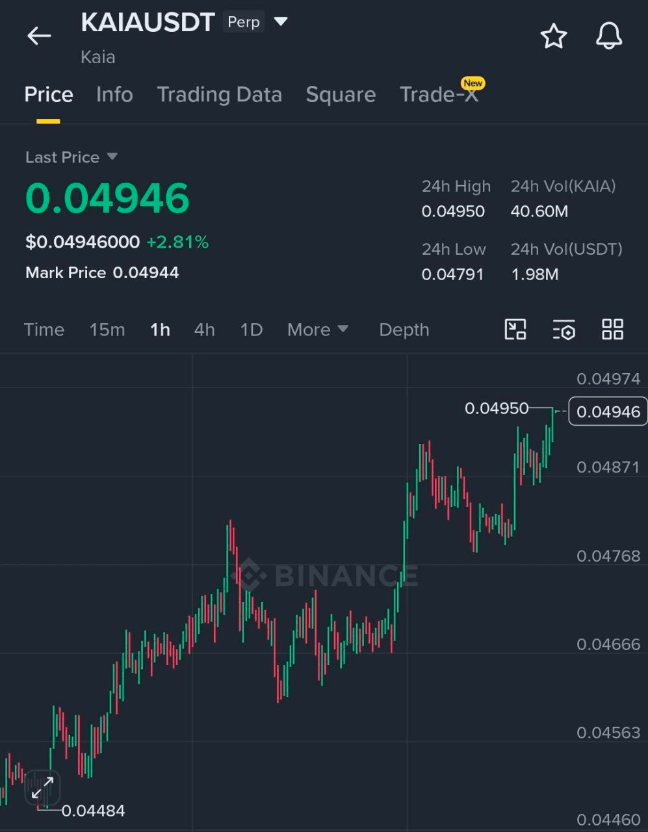648x832 pixels.
Task: Tap the 24h Low value 0.04791
Action: pyautogui.click(x=452, y=274)
